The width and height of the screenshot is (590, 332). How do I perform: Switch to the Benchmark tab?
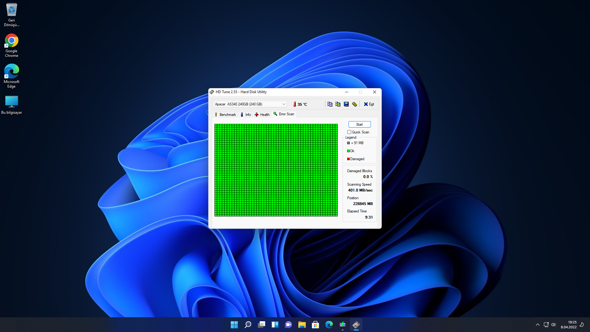(225, 115)
